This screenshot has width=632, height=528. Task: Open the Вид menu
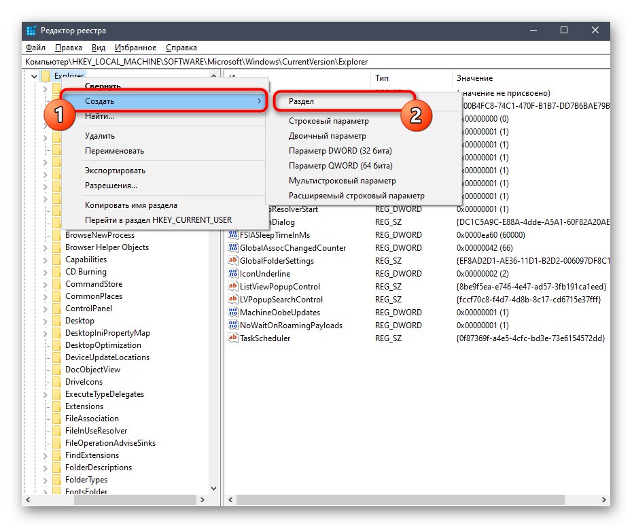99,48
